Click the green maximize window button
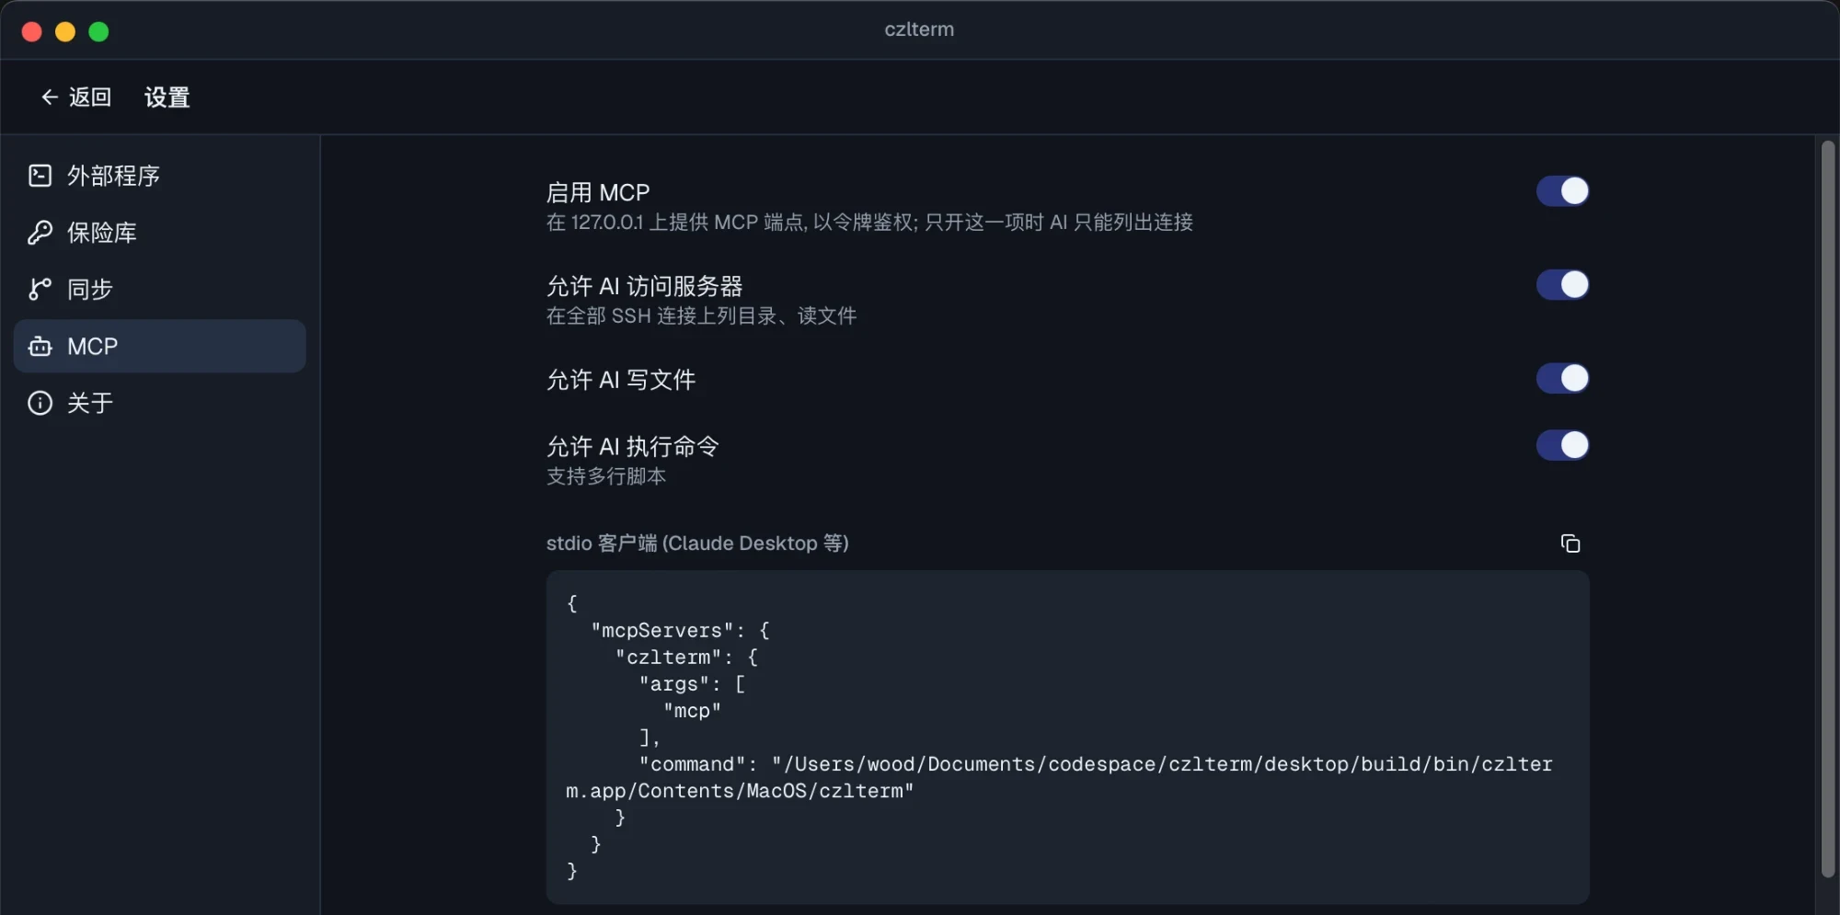 click(98, 32)
